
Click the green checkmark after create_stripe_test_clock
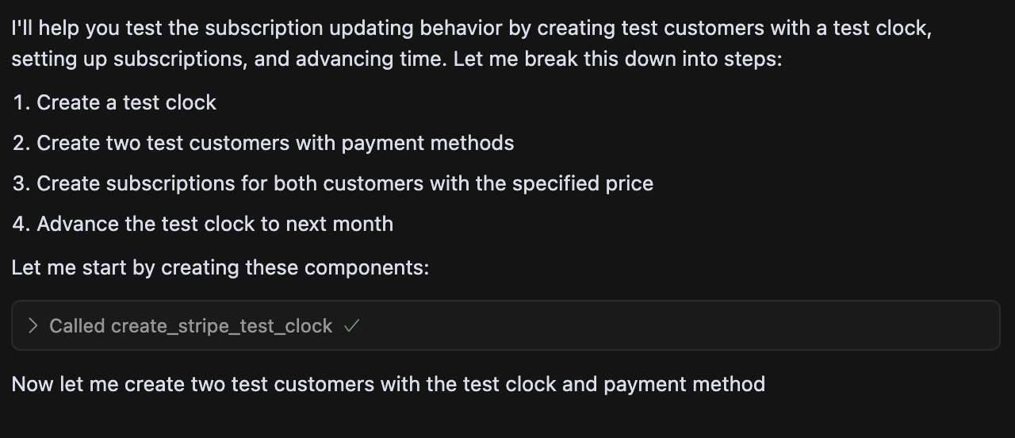tap(352, 326)
